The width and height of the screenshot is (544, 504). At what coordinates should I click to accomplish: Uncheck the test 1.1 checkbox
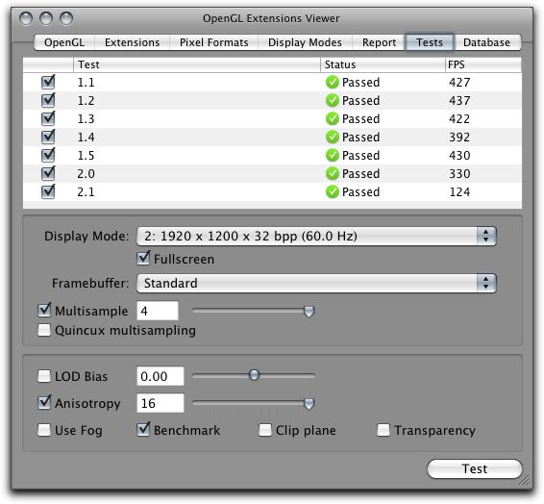pos(48,83)
